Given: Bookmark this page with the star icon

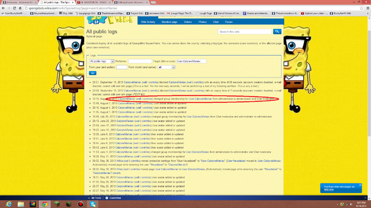Looking at the screenshot, I should (x=362, y=8).
